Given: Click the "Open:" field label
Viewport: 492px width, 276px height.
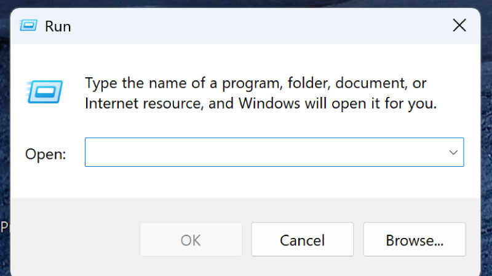Looking at the screenshot, I should coord(46,154).
